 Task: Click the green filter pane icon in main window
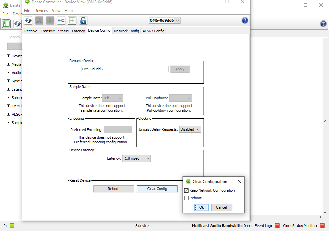click(x=6, y=23)
